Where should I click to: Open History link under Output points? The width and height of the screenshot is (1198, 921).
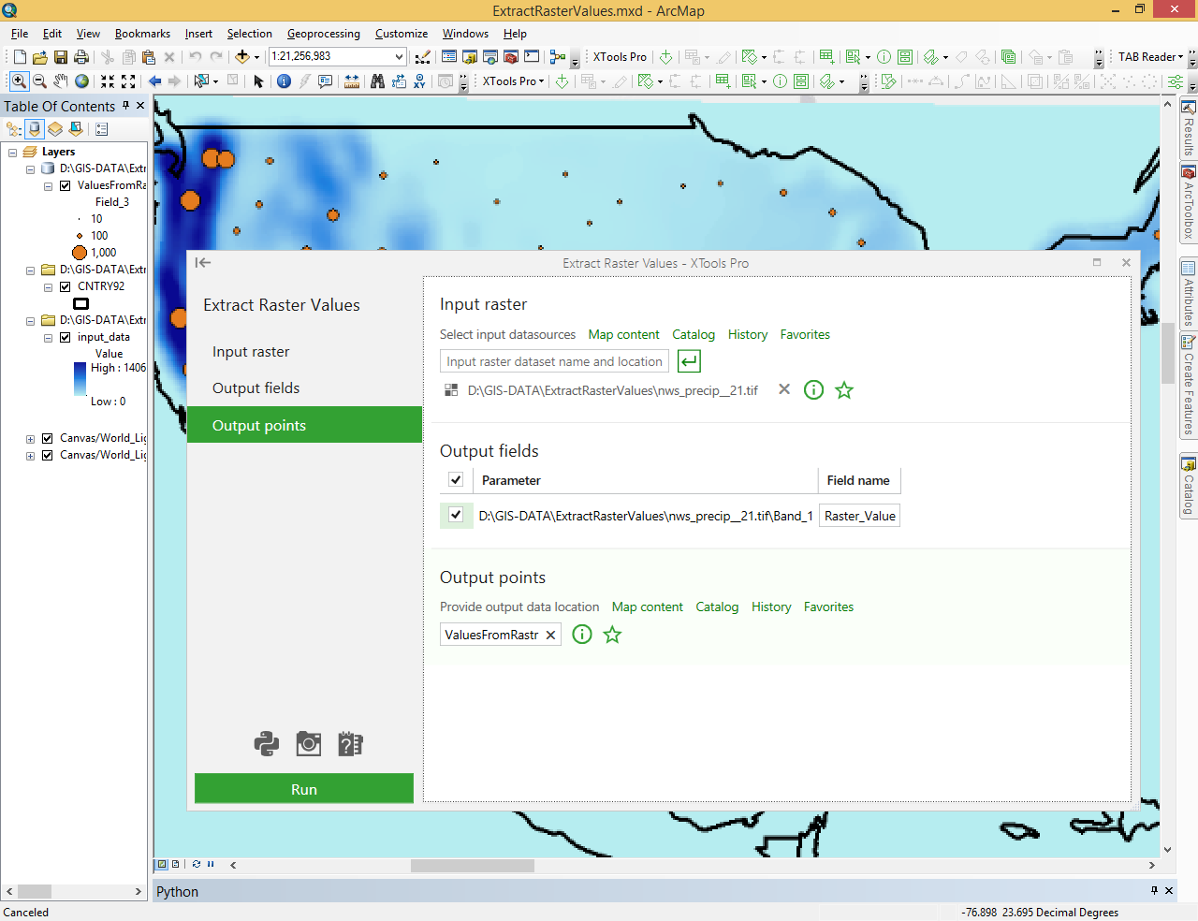click(x=771, y=607)
